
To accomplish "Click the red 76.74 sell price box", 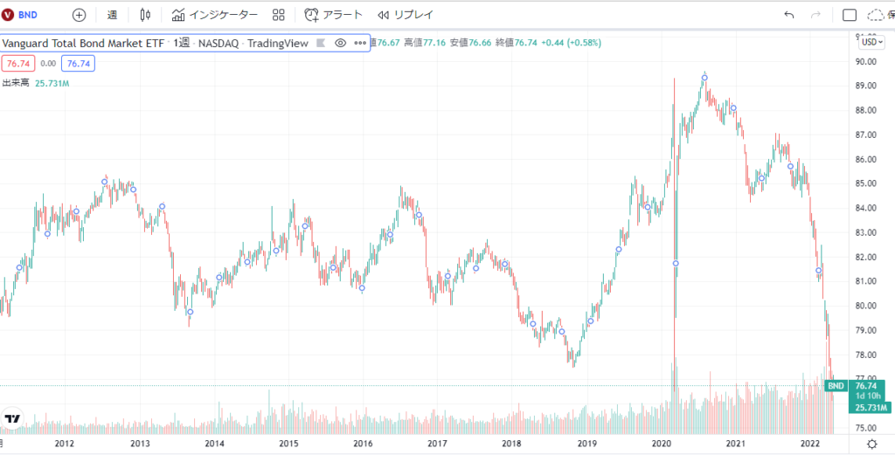I will click(x=19, y=63).
